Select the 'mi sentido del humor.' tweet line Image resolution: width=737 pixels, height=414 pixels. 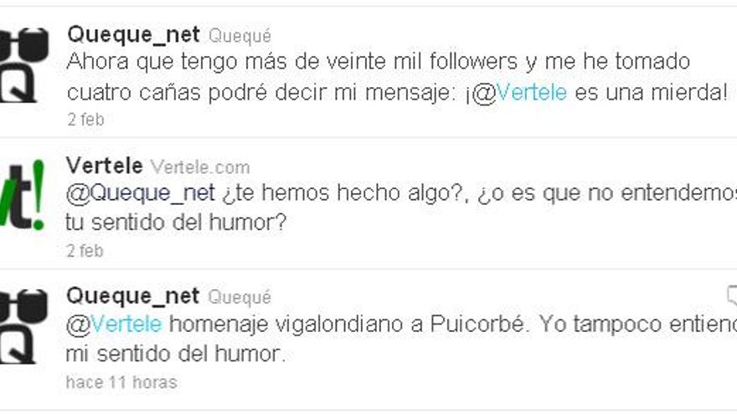tap(176, 354)
